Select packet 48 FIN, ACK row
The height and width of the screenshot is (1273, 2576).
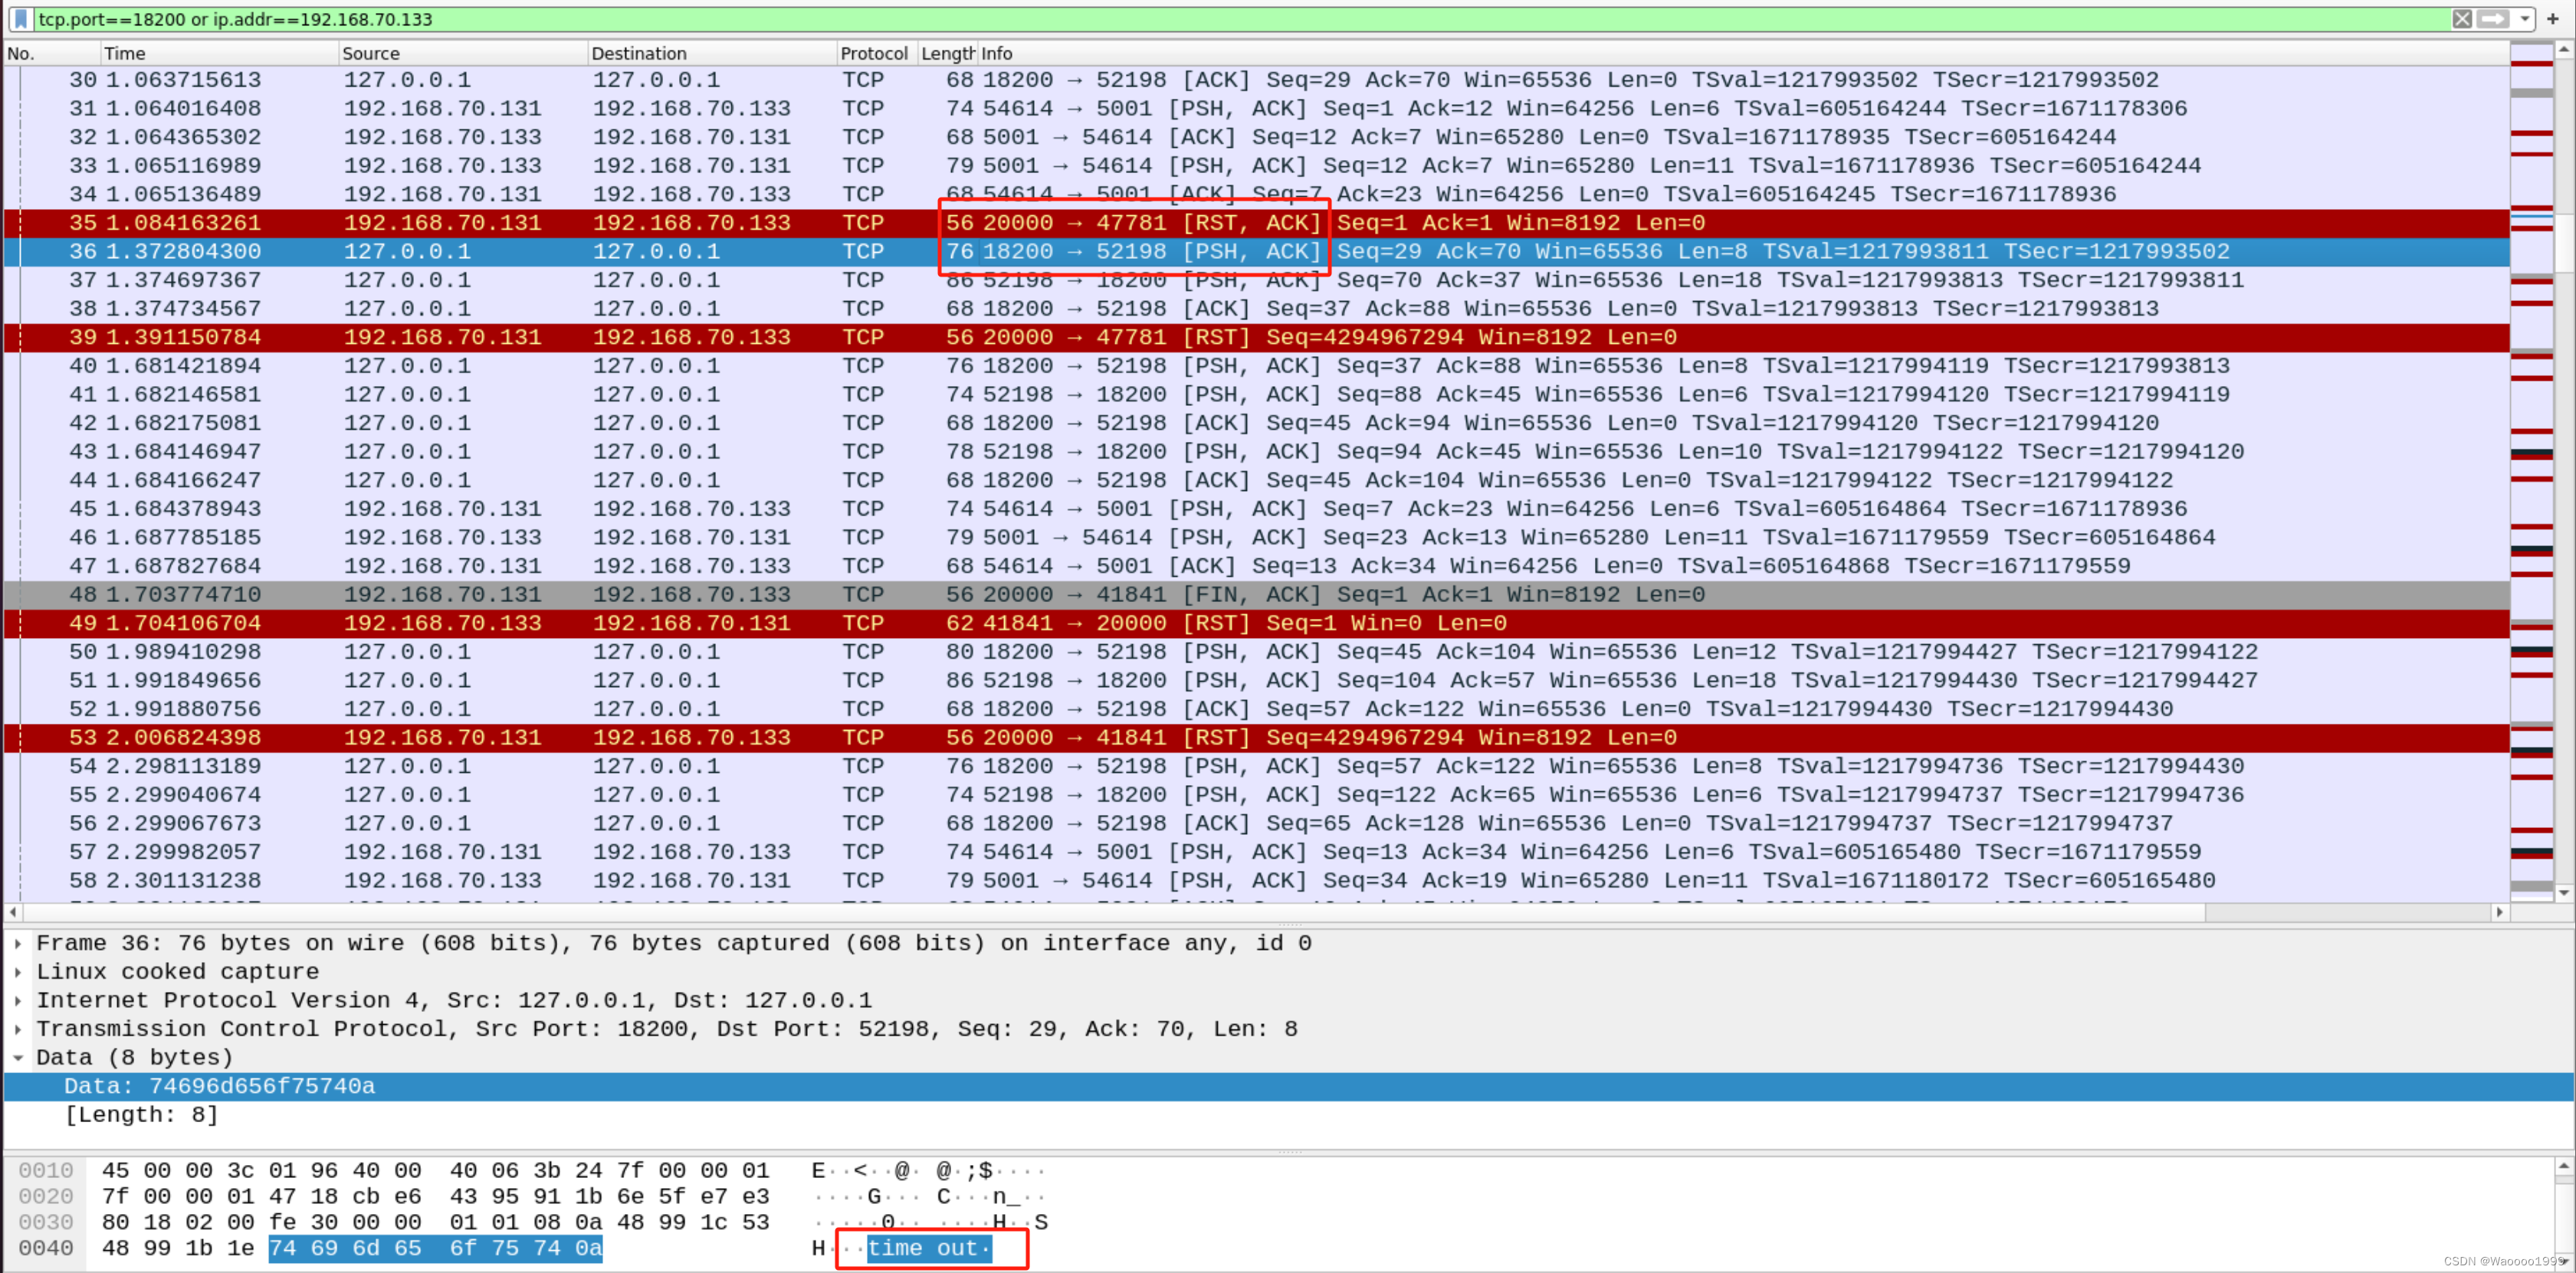[x=1256, y=594]
